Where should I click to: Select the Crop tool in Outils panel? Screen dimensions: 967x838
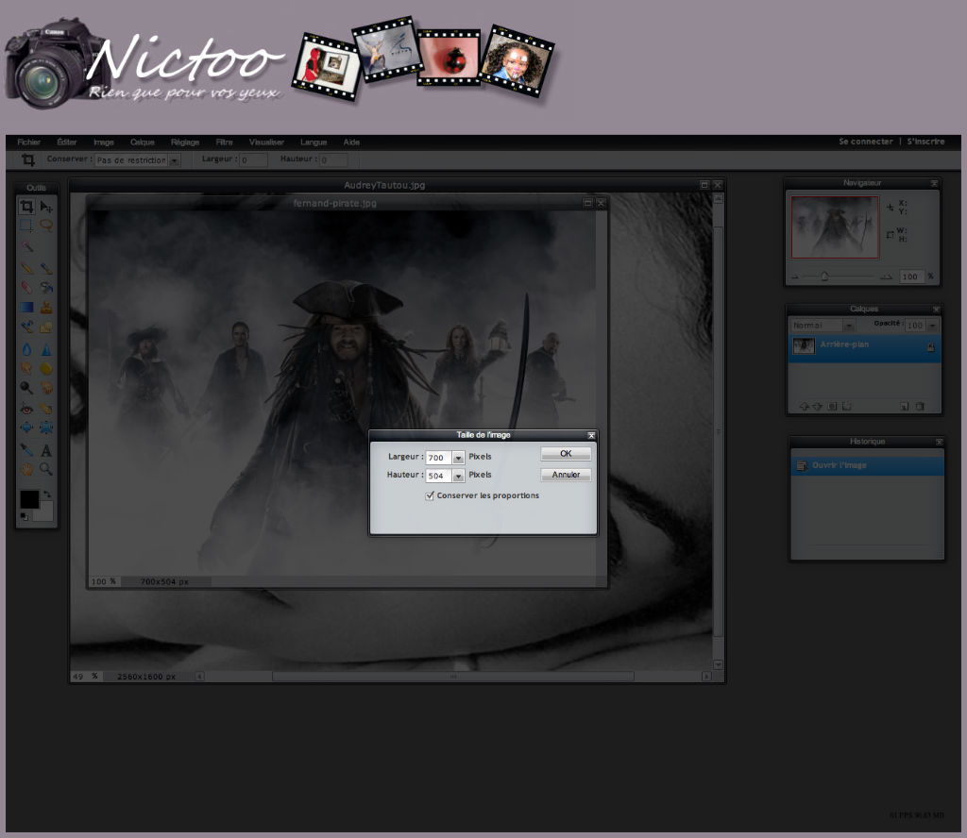[x=27, y=207]
